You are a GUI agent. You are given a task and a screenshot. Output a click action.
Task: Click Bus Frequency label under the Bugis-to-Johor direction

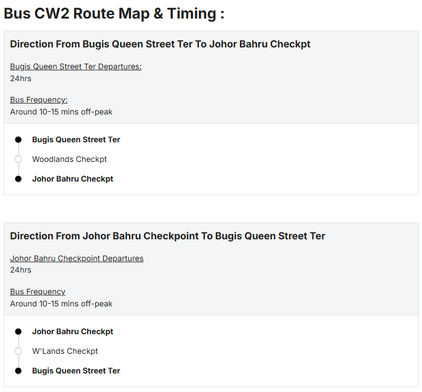coord(39,100)
